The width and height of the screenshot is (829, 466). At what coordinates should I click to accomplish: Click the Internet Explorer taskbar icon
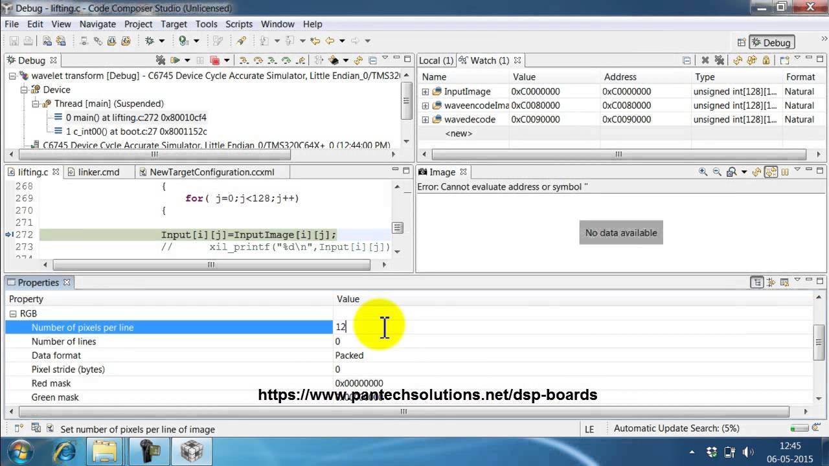click(x=63, y=450)
